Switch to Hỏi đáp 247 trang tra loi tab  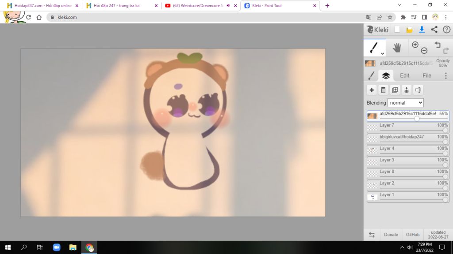point(122,5)
